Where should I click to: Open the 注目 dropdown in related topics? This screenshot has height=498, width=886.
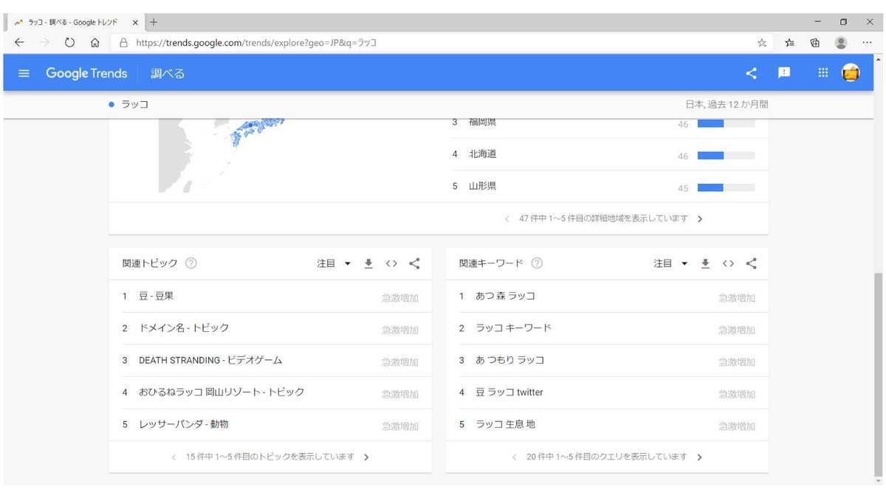[x=334, y=263]
